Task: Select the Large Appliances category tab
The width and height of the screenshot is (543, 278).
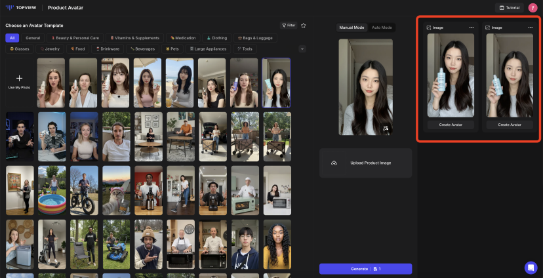Action: pyautogui.click(x=207, y=49)
